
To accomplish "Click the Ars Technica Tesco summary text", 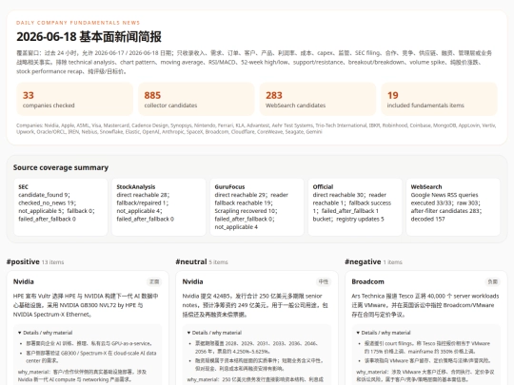I will tap(425, 305).
